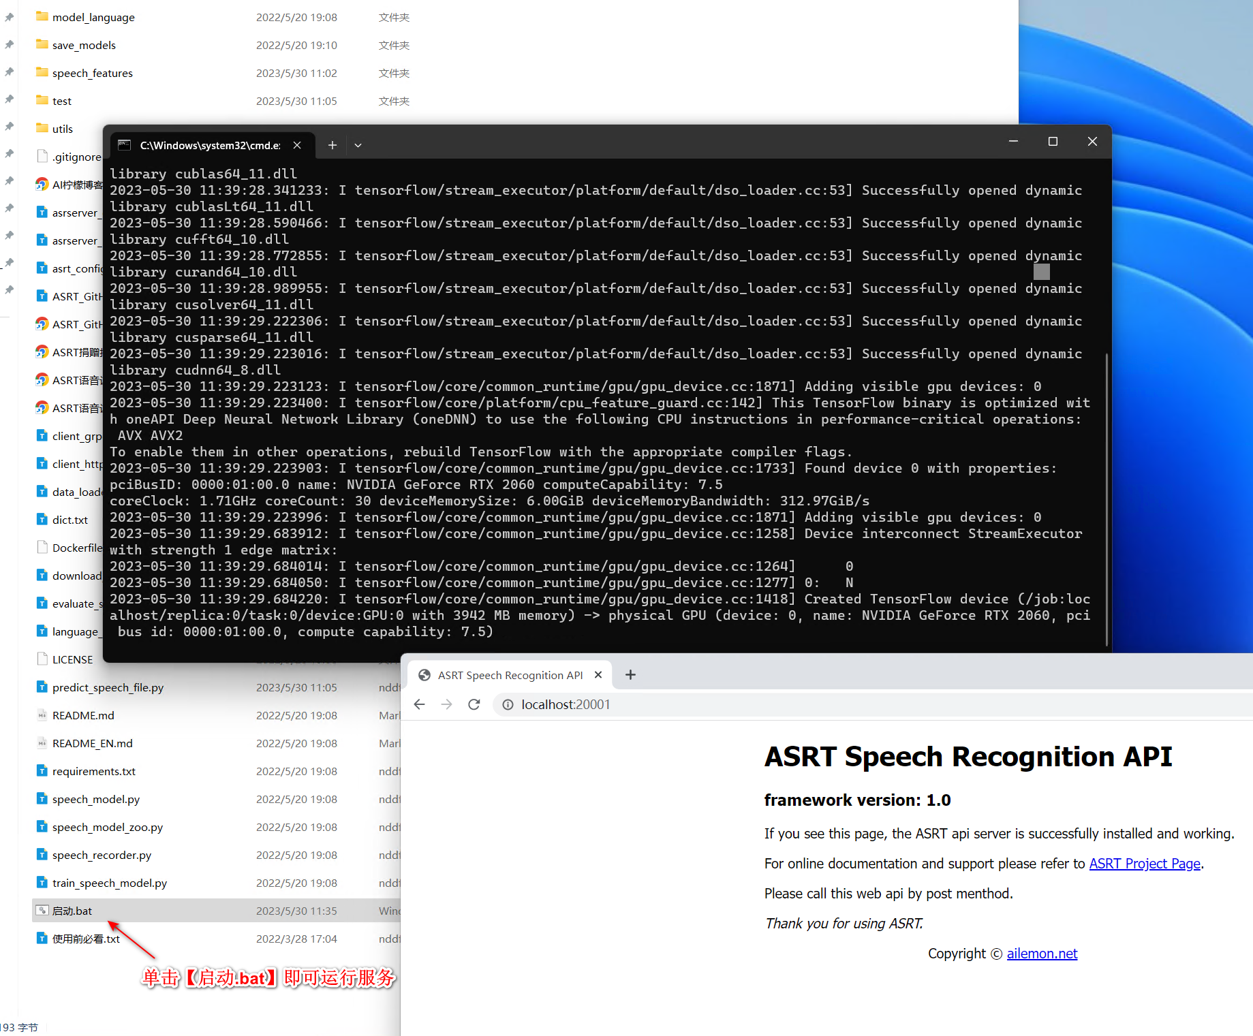The width and height of the screenshot is (1253, 1036).
Task: Open the ASRT Project Page link
Action: (x=1145, y=864)
